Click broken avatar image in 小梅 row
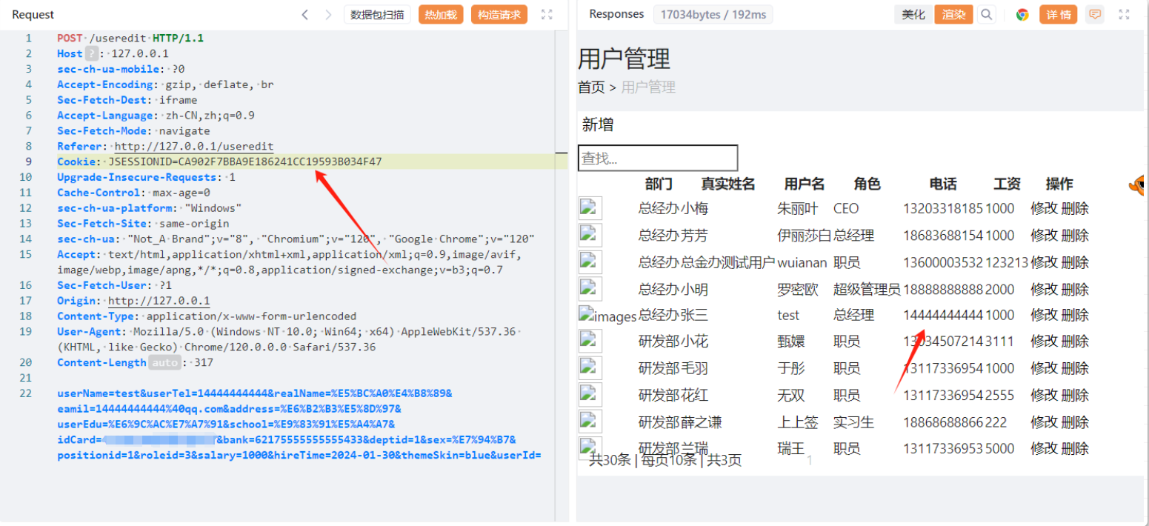Image resolution: width=1149 pixels, height=526 pixels. [590, 209]
